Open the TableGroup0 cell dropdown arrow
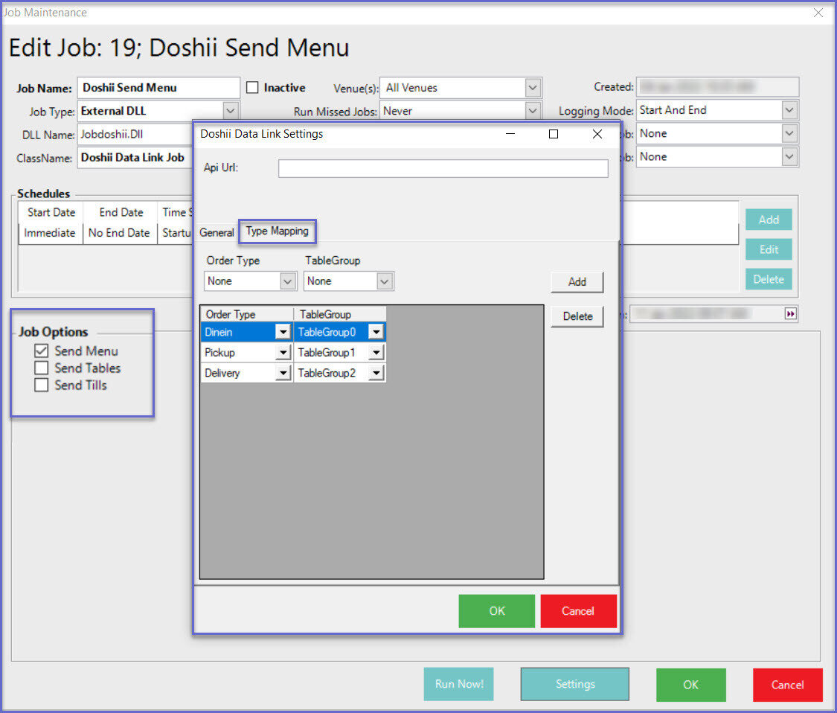Viewport: 837px width, 713px height. [x=376, y=332]
